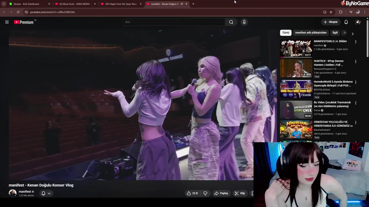
Task: Open site info icon in address bar
Action: [x=26, y=12]
